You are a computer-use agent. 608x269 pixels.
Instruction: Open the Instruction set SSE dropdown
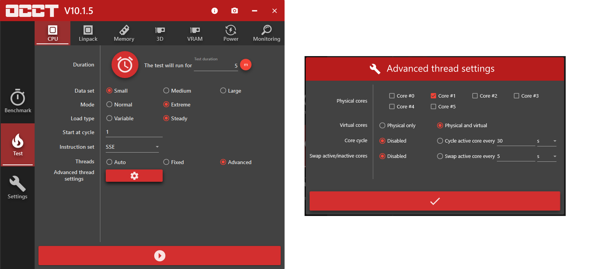[132, 147]
